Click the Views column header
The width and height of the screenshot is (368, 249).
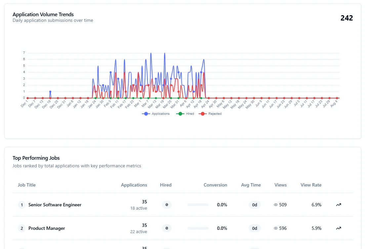tap(280, 185)
